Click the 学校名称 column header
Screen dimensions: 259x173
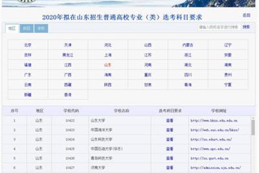(x=121, y=111)
